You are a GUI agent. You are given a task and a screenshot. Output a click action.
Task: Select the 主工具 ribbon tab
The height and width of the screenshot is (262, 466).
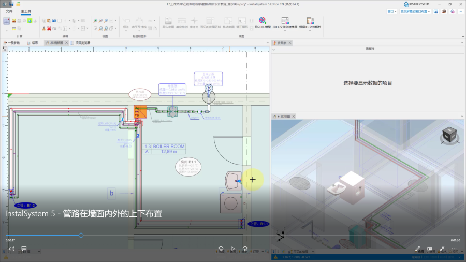26,11
